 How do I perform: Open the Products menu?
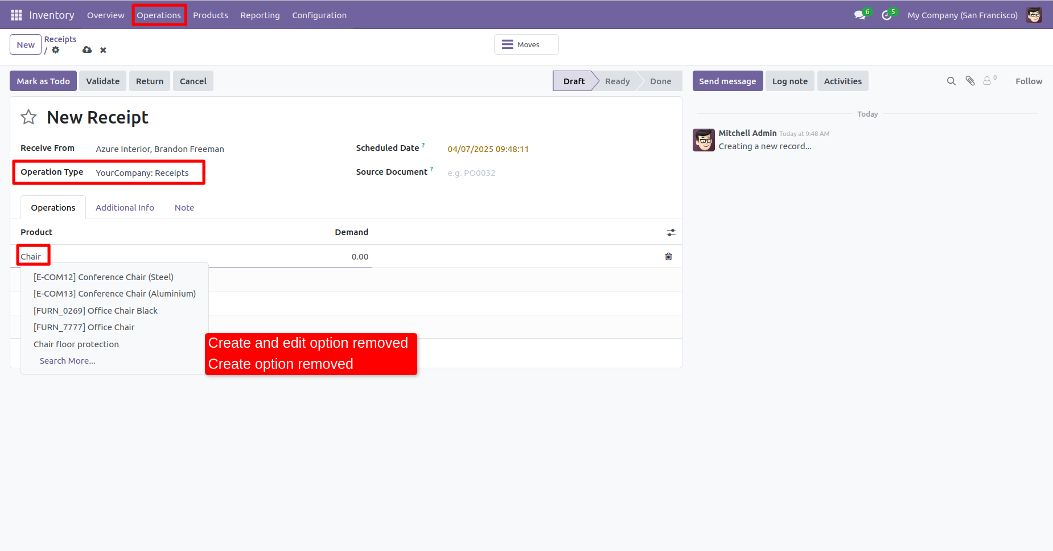(x=211, y=15)
